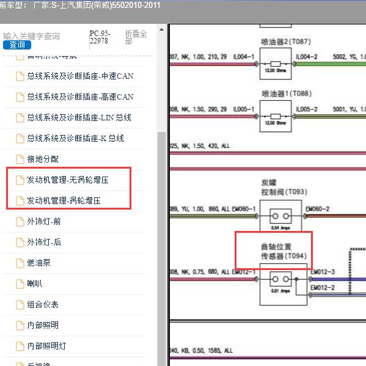Open the 接地分配 entry
Viewport: 366px width, 366px height.
43,159
